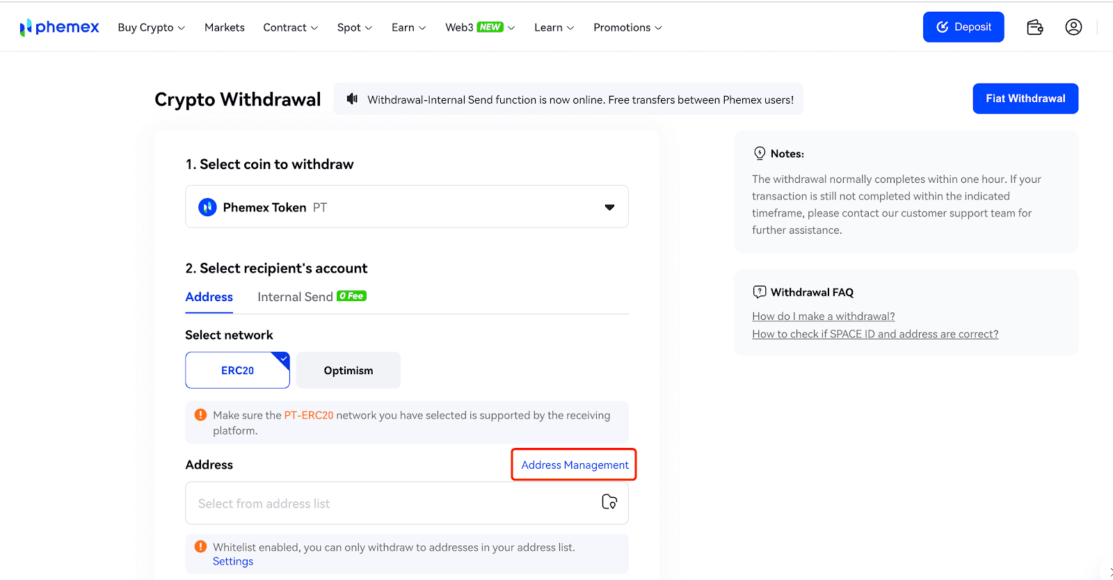Open the user account profile icon

[x=1073, y=27]
